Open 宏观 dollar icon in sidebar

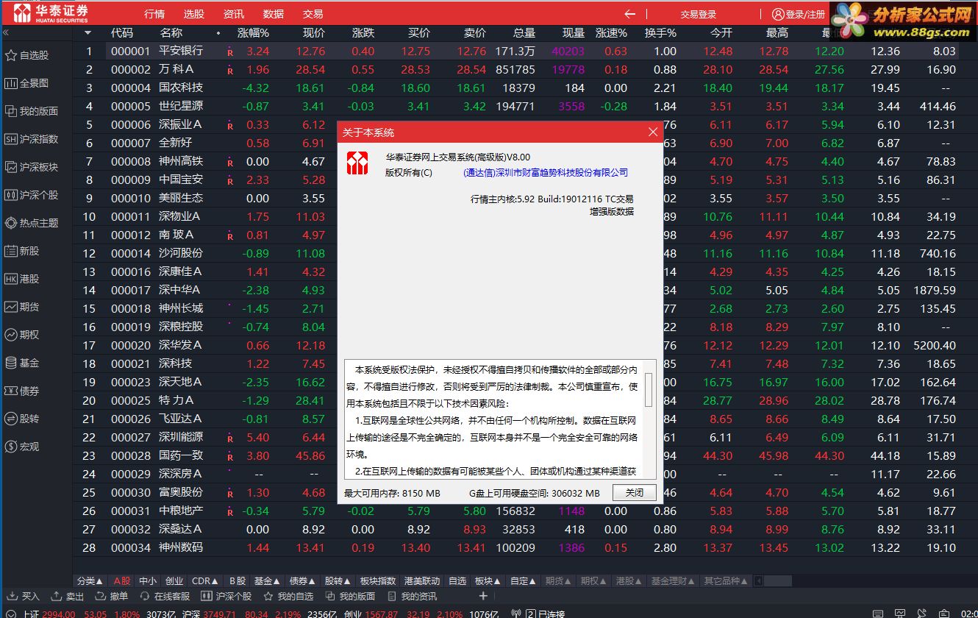11,447
